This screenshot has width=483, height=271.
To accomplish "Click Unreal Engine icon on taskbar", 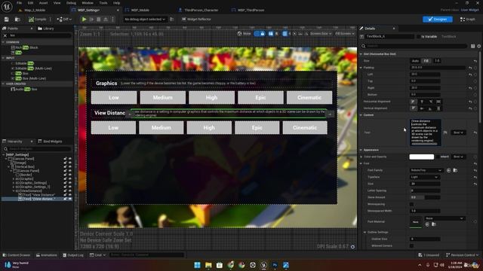I will [x=263, y=265].
